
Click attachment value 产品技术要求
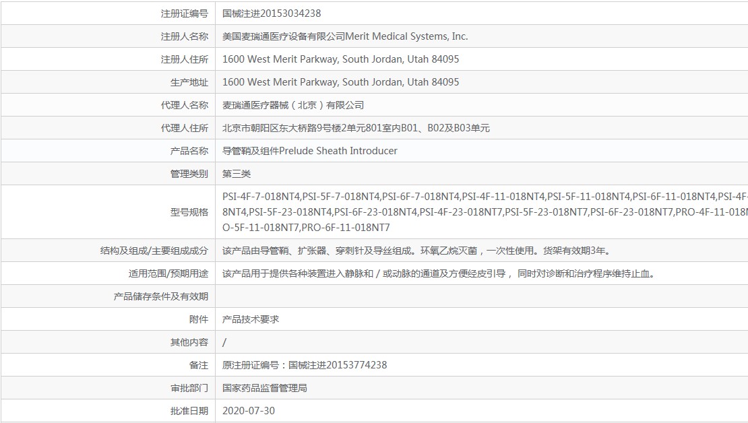(x=251, y=319)
